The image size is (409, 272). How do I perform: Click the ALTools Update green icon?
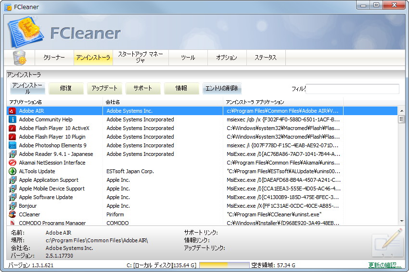tap(12, 171)
